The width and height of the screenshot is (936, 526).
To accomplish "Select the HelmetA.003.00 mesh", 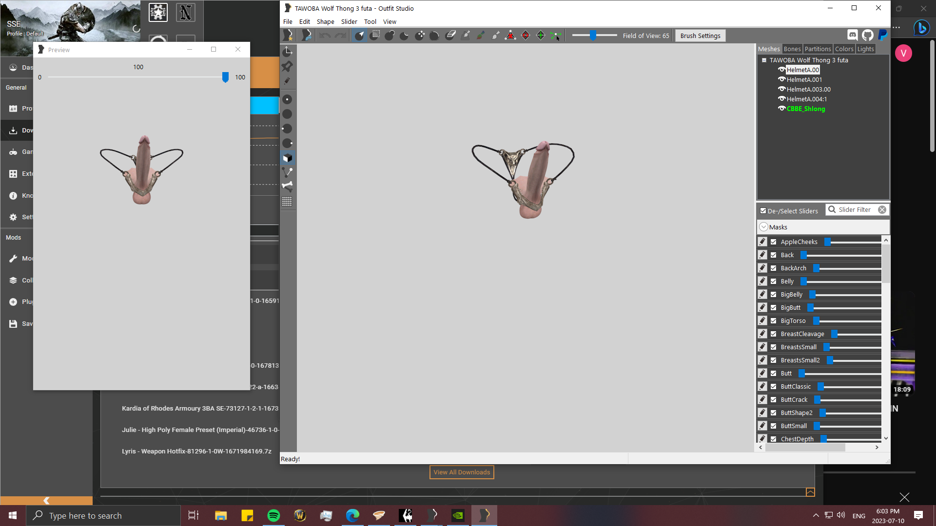I will coord(808,89).
